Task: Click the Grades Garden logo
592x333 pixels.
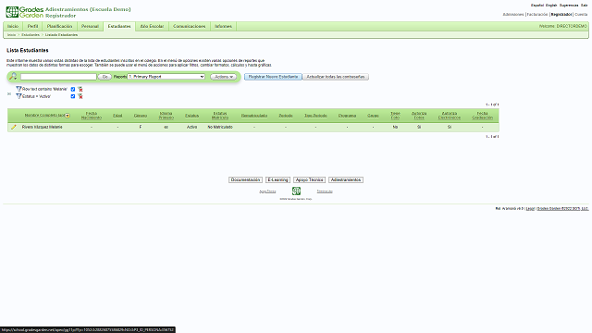Action: click(x=25, y=12)
